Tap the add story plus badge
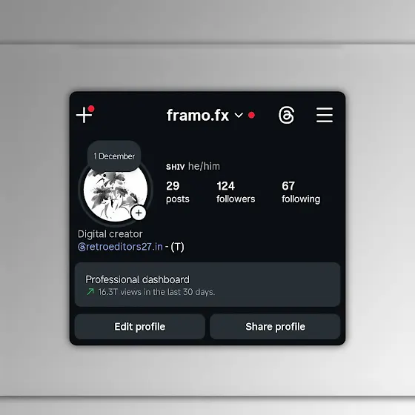 pos(139,213)
